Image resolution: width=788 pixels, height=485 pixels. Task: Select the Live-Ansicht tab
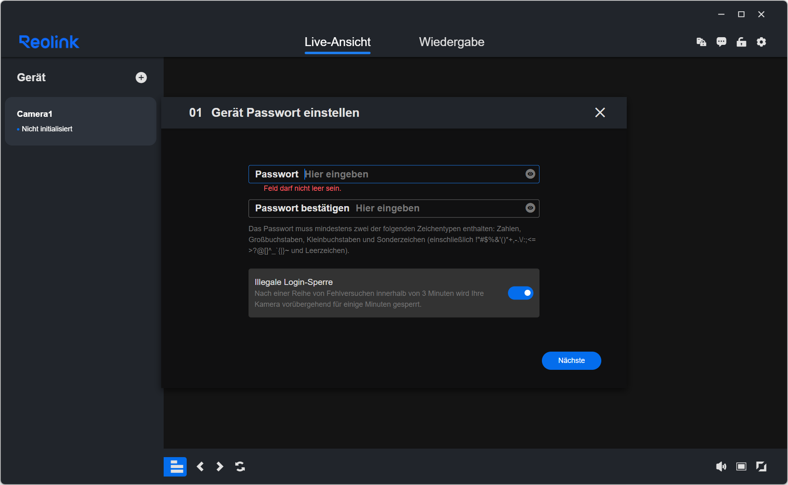[337, 42]
